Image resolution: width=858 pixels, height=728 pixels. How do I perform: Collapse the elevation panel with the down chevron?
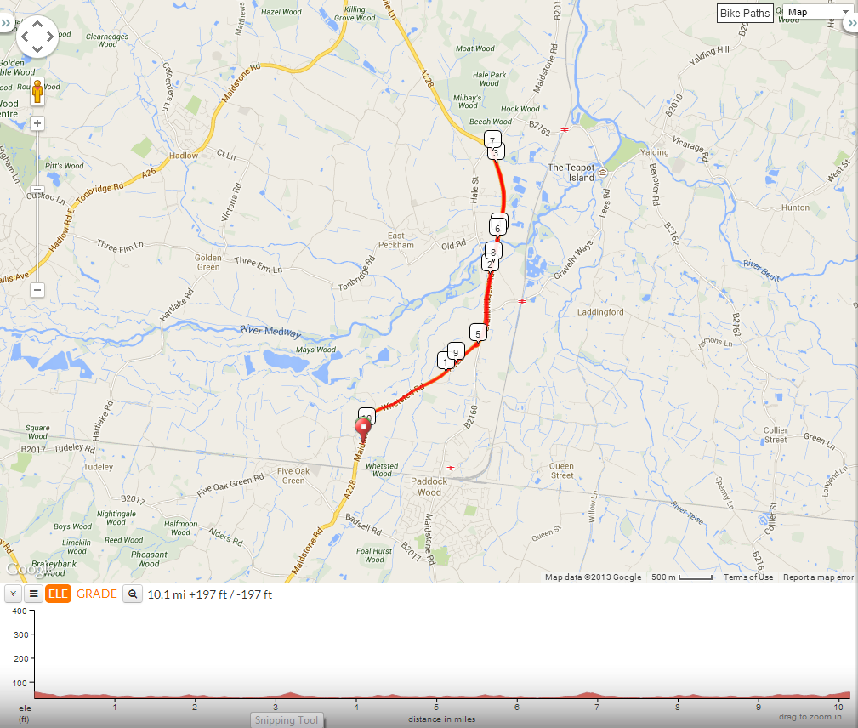[13, 594]
